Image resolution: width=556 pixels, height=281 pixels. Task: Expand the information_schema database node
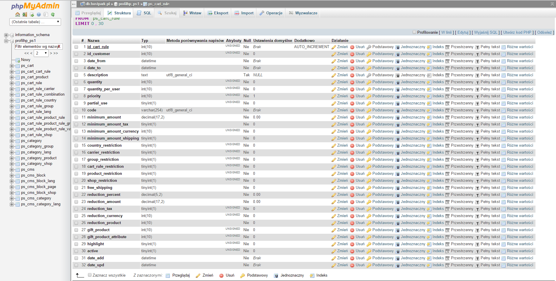6,35
